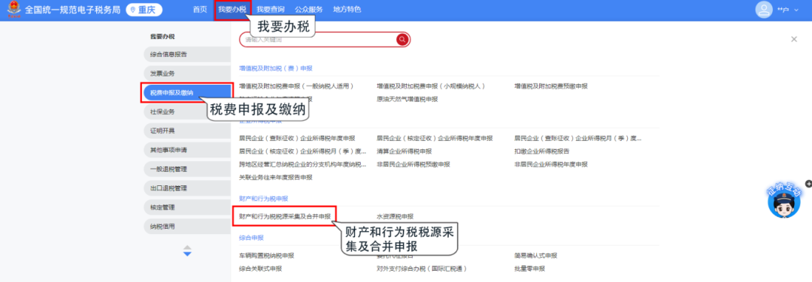Click the sidebar scroll up arrow
Viewport: 812px width, 282px height.
(x=187, y=248)
